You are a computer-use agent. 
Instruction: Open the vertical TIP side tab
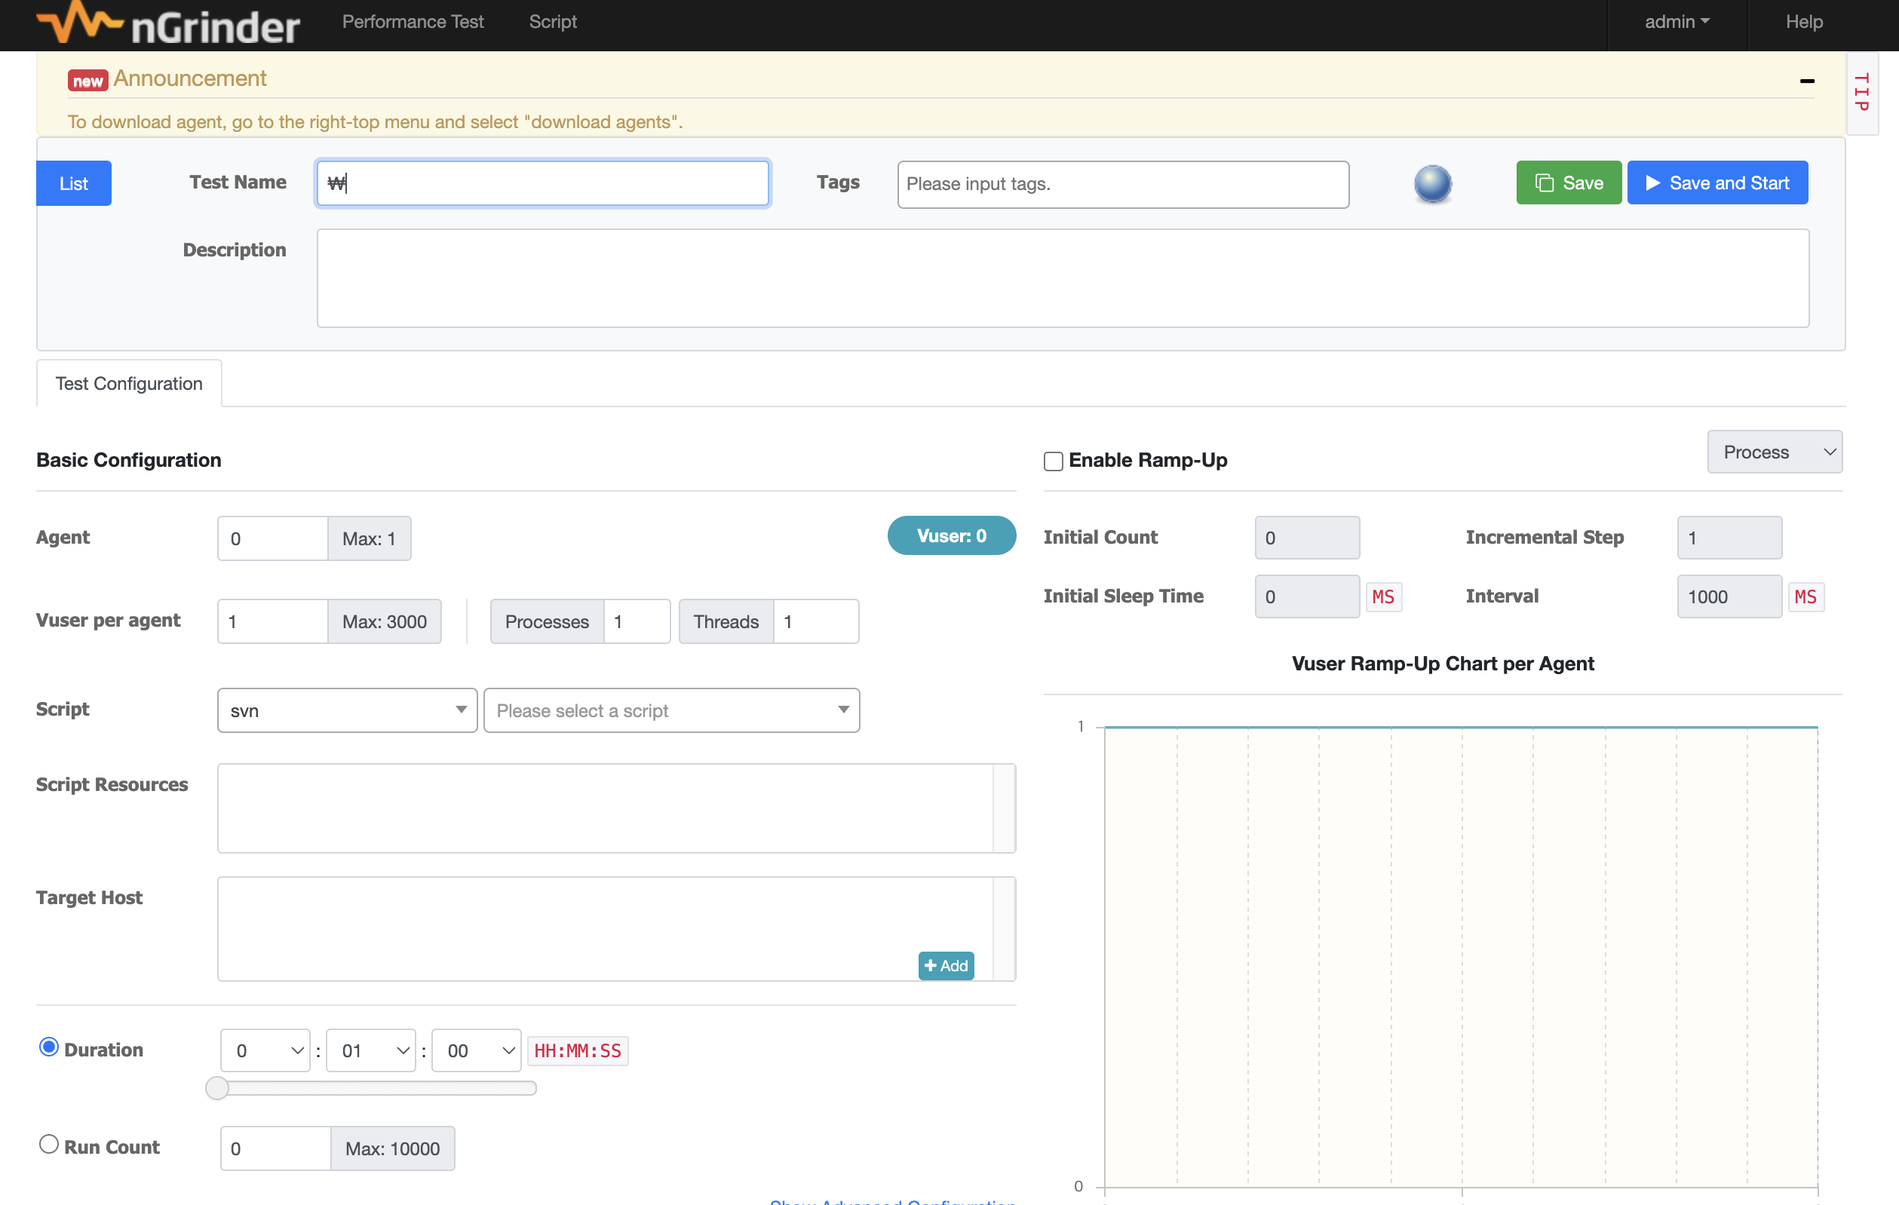(x=1861, y=93)
